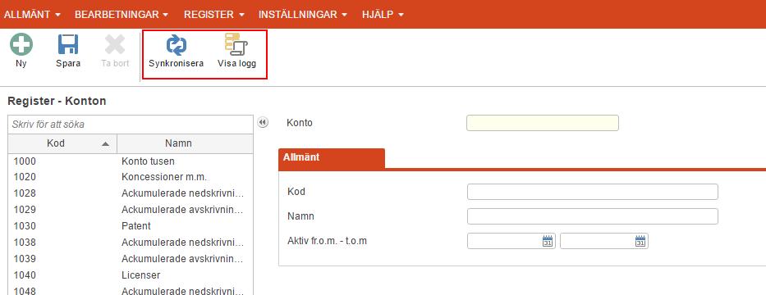This screenshot has height=295, width=766.
Task: Select the Allmänt tab
Action: tap(332, 158)
